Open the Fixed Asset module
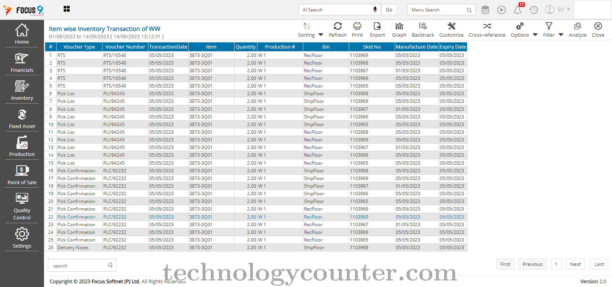The height and width of the screenshot is (287, 612). point(22,119)
